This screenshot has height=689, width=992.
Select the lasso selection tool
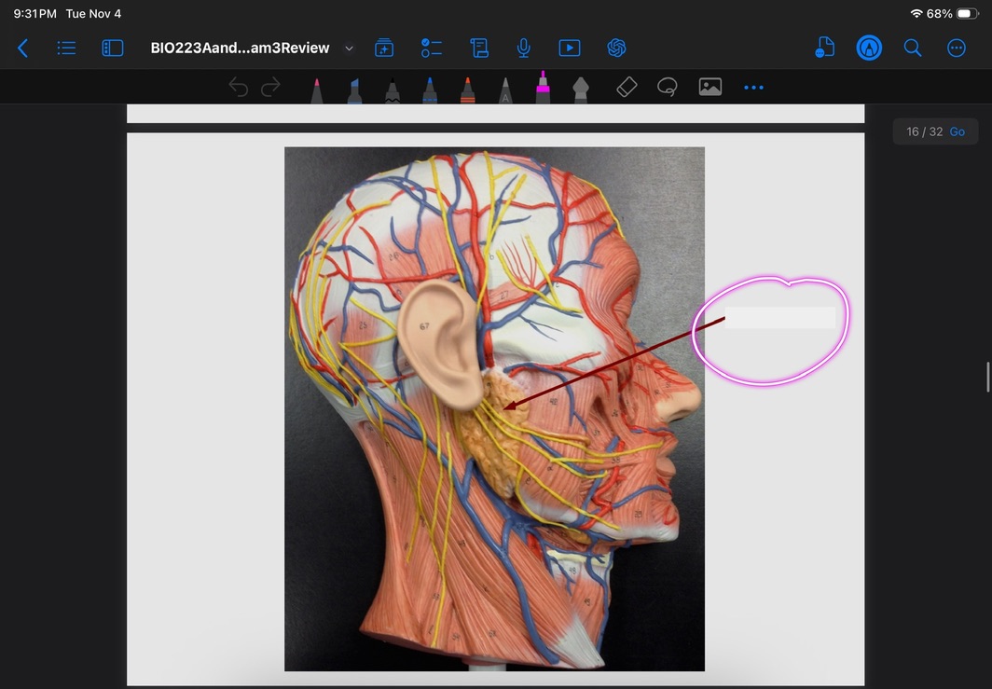coord(667,88)
